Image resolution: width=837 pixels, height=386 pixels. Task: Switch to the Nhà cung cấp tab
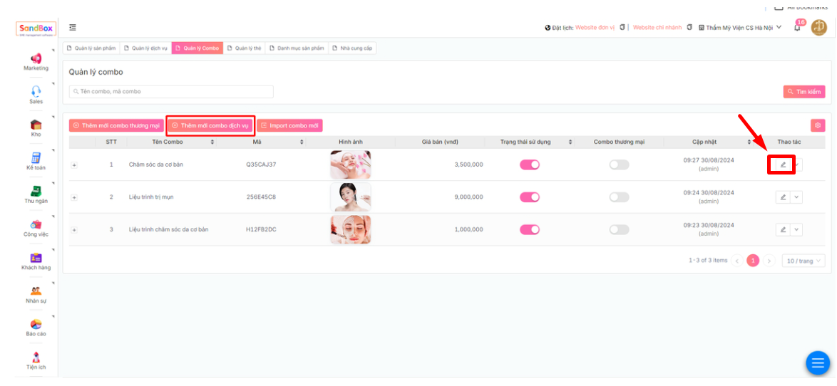(352, 48)
